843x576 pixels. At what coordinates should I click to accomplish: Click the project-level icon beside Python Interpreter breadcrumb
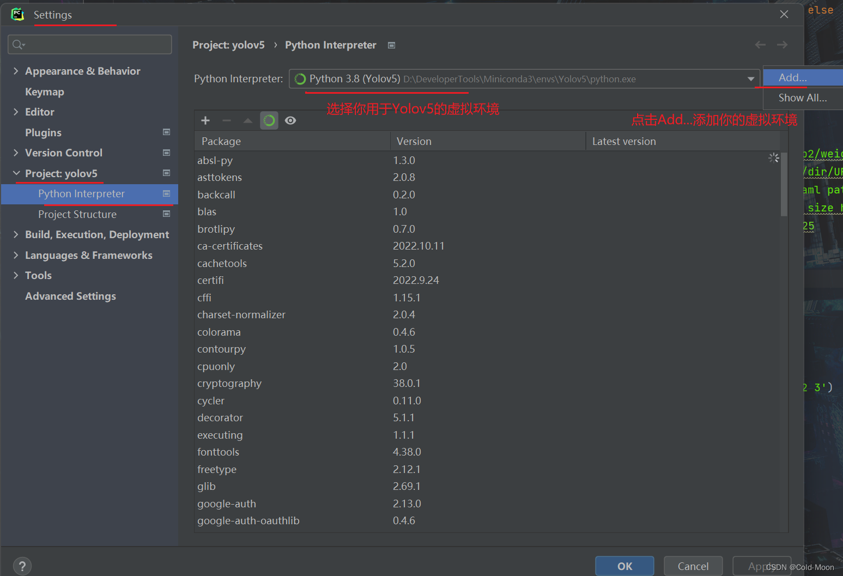pos(391,45)
